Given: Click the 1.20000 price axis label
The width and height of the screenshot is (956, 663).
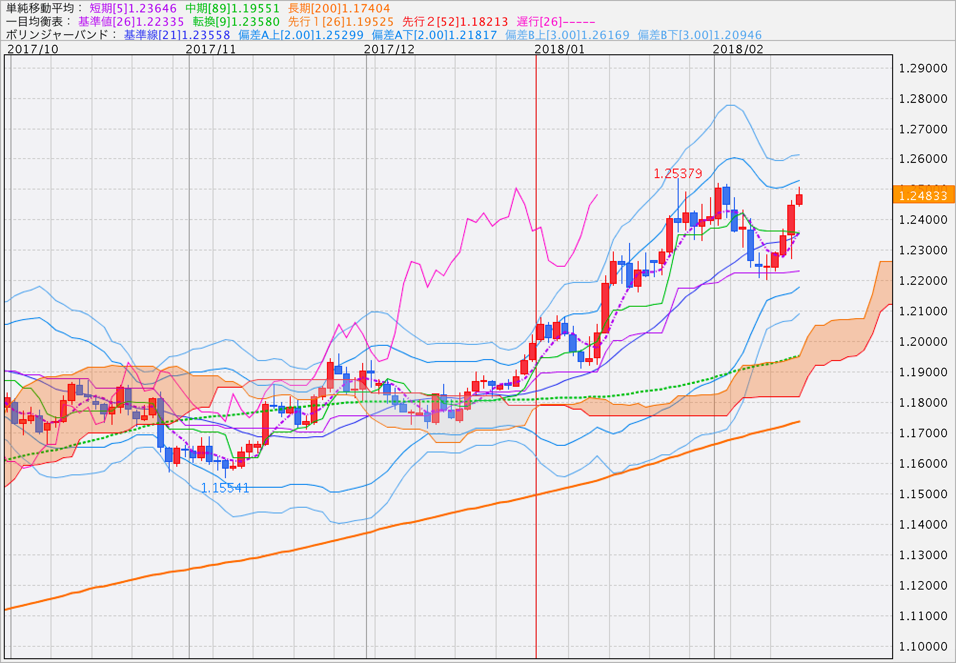Looking at the screenshot, I should [923, 342].
